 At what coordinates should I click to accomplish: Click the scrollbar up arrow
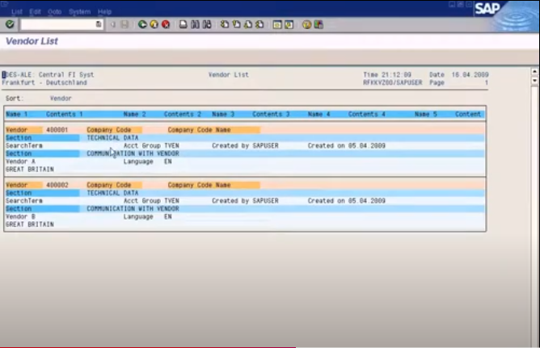point(534,71)
